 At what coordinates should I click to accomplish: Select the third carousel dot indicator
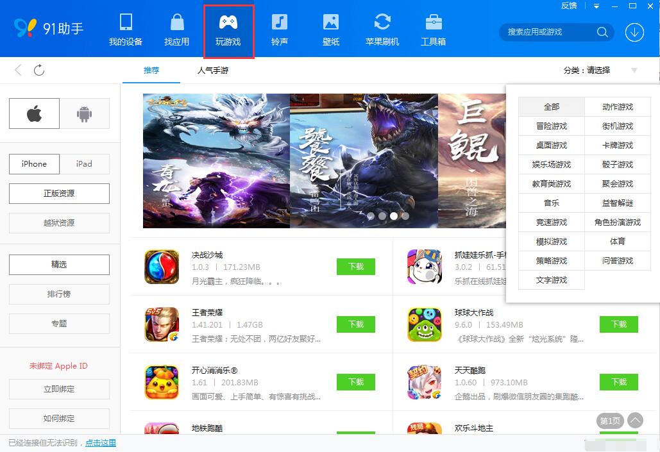(394, 217)
